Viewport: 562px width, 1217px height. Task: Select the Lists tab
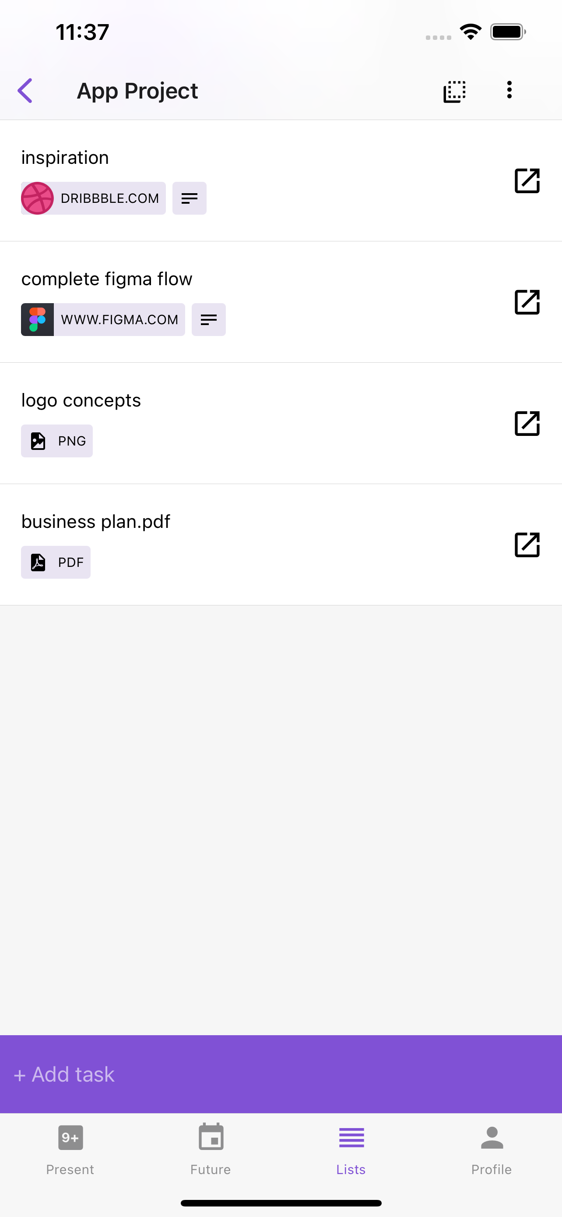click(x=351, y=1149)
